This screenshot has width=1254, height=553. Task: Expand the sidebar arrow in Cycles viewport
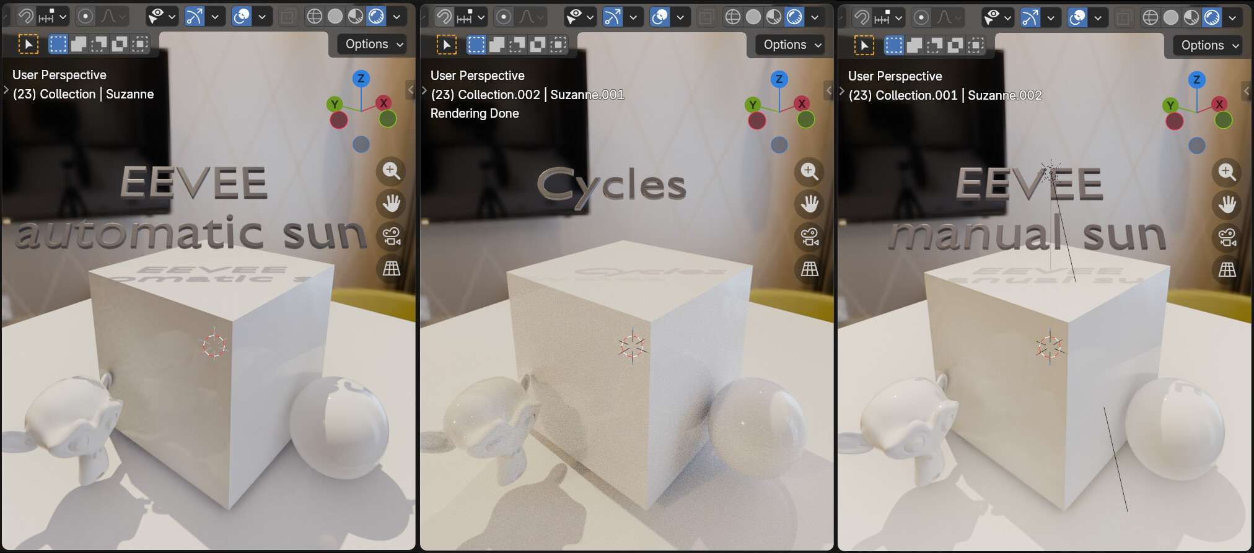828,91
